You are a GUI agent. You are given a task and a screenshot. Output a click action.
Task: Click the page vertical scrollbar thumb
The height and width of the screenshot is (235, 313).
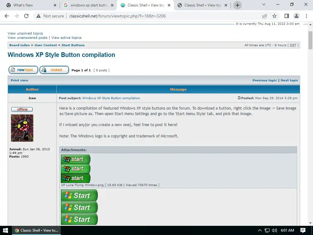coord(310,40)
